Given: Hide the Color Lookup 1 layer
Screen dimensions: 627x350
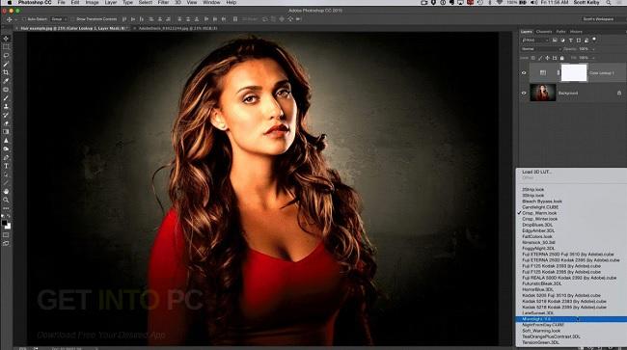Looking at the screenshot, I should tap(524, 72).
